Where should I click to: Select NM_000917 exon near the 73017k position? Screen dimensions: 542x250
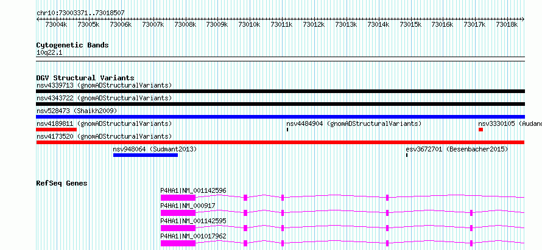(x=471, y=213)
